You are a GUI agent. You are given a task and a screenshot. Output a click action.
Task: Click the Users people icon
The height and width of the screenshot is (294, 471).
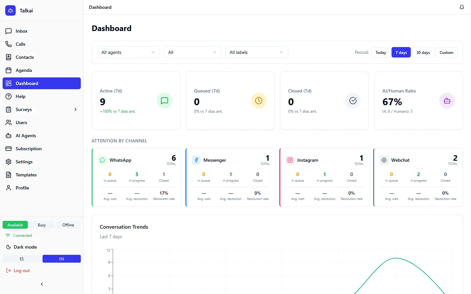[x=9, y=122]
